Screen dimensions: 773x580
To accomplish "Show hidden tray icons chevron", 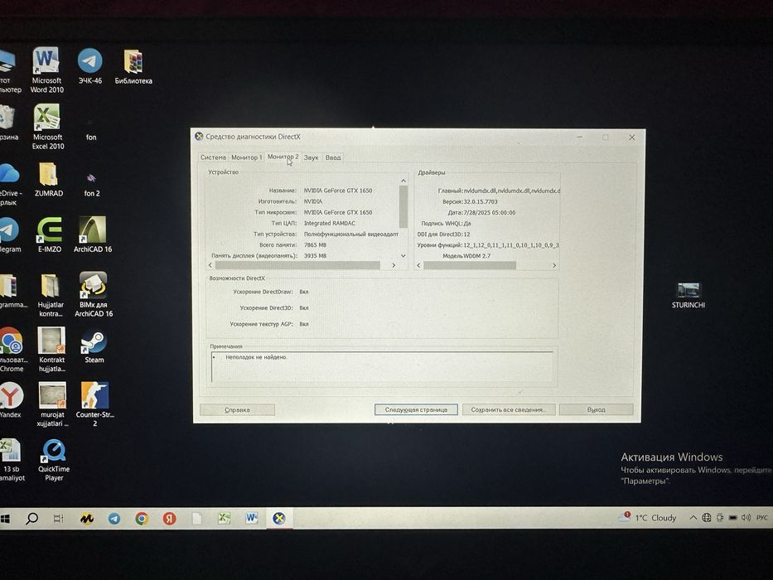I will click(693, 517).
